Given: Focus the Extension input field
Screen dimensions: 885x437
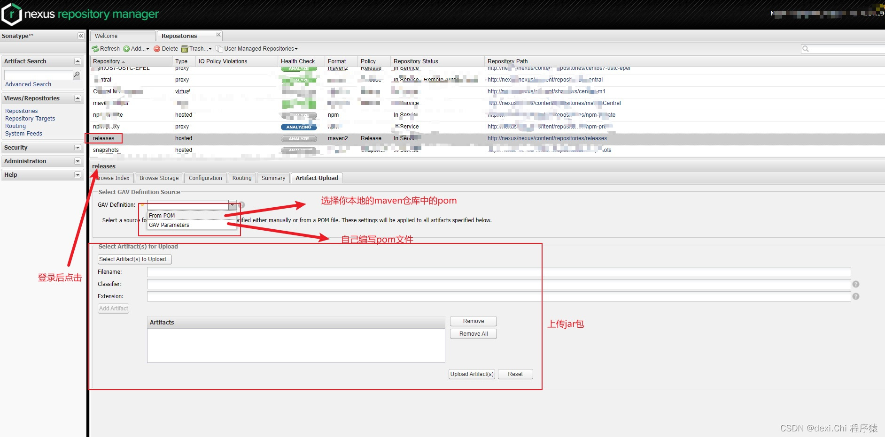Looking at the screenshot, I should click(499, 296).
